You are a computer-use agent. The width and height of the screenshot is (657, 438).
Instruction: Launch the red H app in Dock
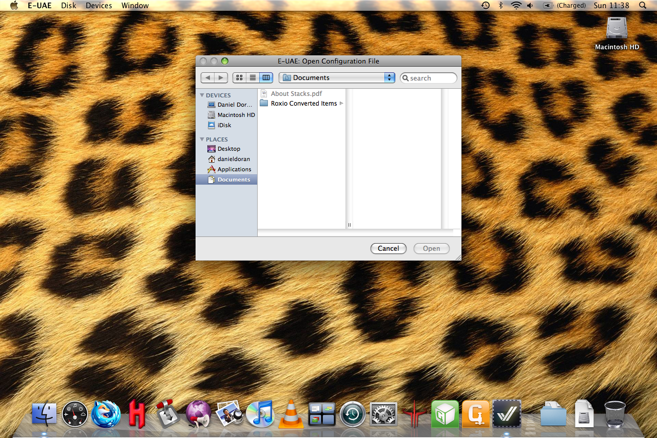click(137, 414)
